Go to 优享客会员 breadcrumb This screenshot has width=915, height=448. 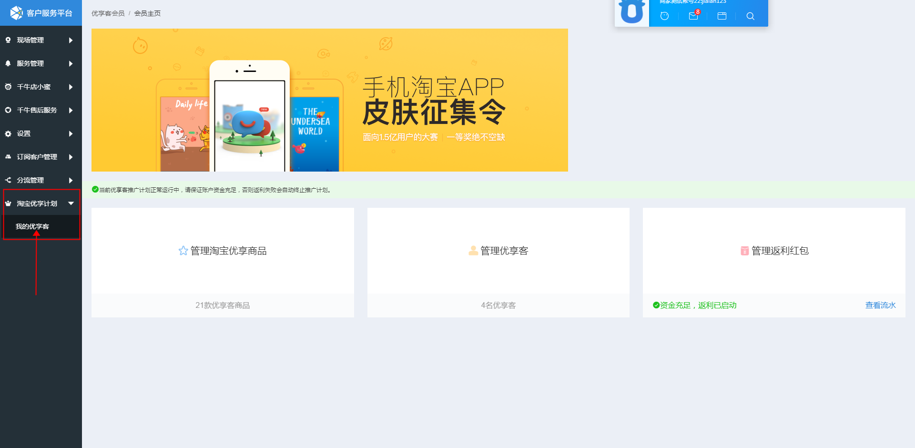coord(108,13)
